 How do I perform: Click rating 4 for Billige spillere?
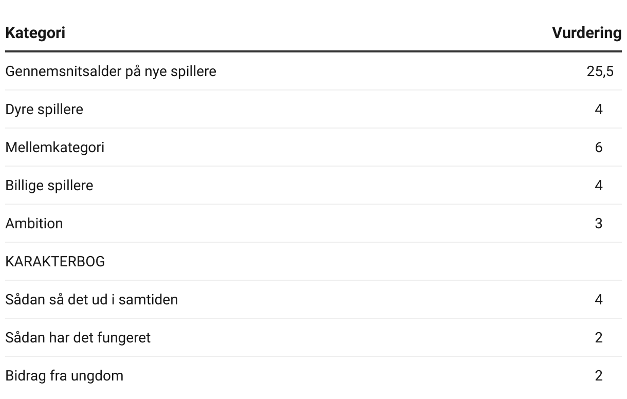(x=599, y=186)
